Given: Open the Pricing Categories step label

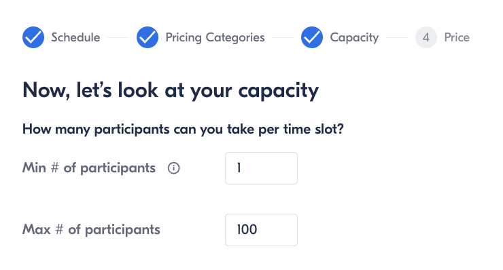Looking at the screenshot, I should point(215,37).
